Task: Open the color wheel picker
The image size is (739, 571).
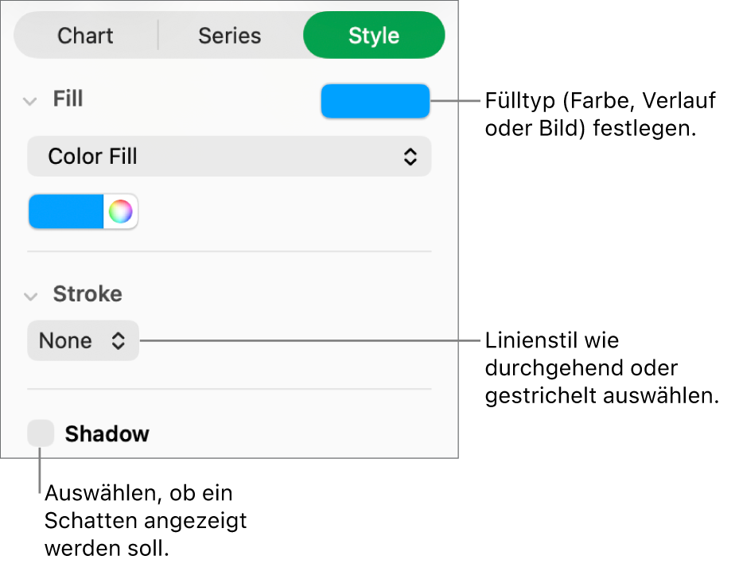Action: pos(120,212)
